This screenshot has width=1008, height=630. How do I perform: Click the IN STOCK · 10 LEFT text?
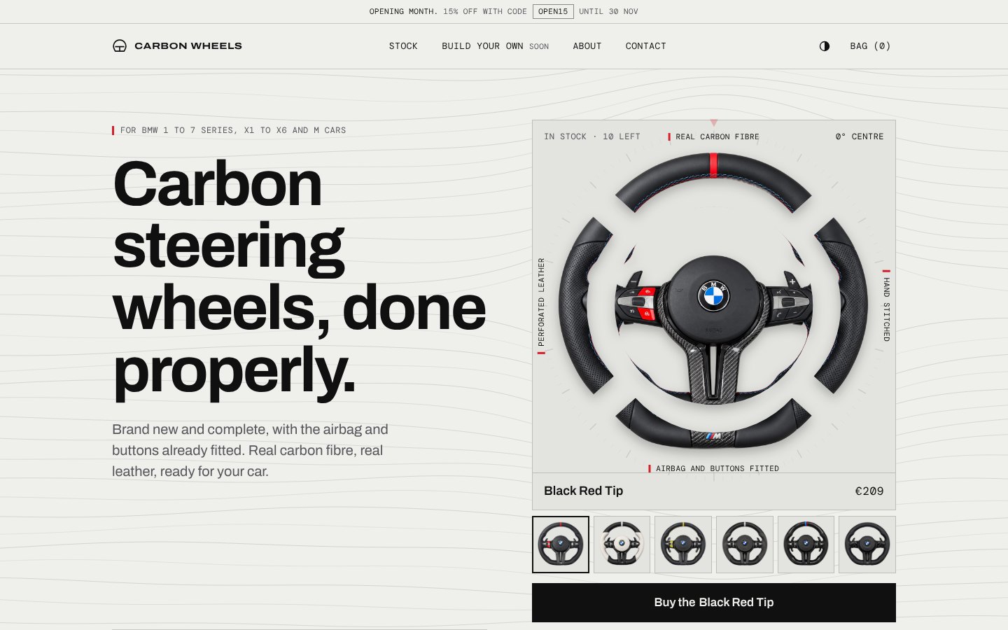(x=592, y=137)
